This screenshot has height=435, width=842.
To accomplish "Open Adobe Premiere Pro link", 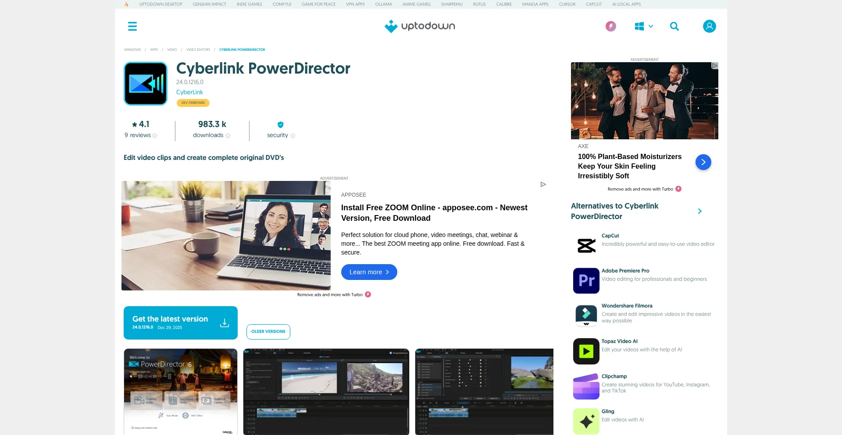I will coord(625,271).
